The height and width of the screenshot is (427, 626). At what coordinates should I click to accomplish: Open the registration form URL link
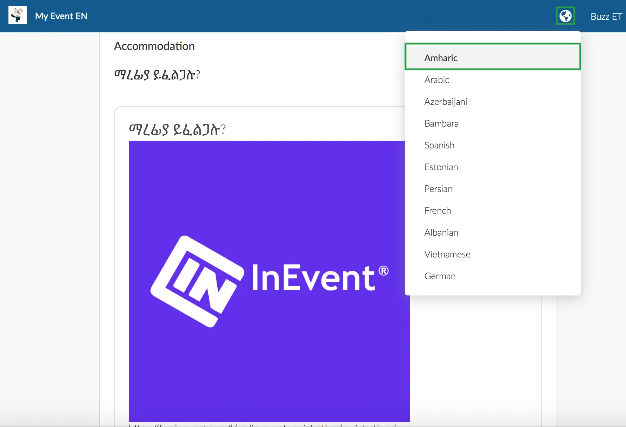pyautogui.click(x=271, y=425)
